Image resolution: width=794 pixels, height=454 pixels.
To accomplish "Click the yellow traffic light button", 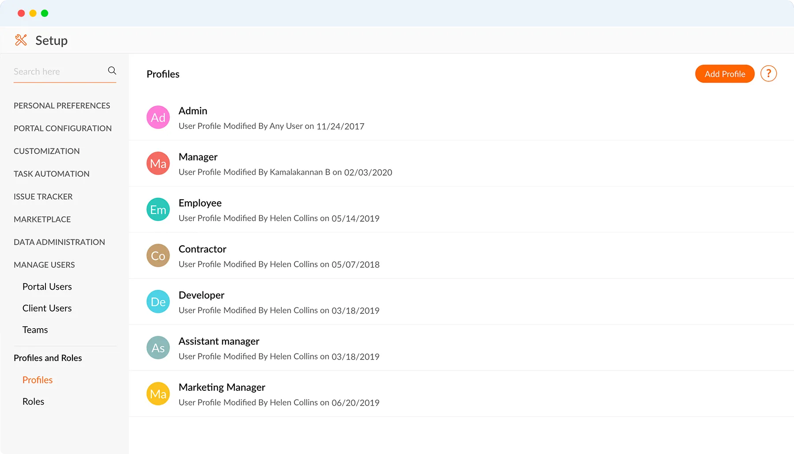I will point(33,13).
